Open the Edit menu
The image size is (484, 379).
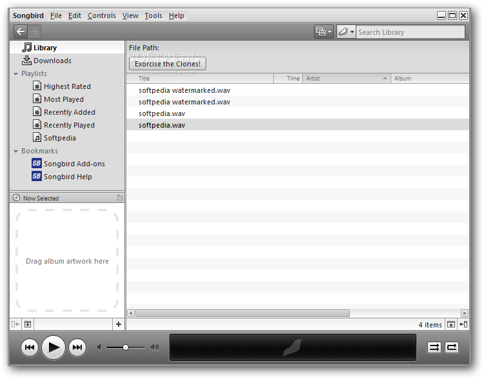74,15
